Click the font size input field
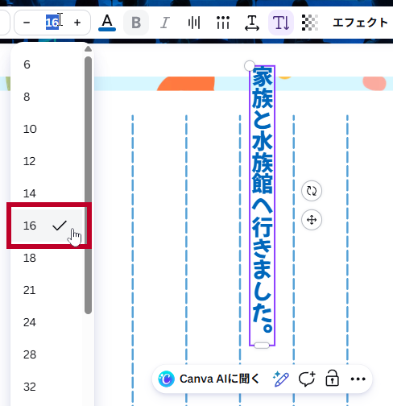This screenshot has width=393, height=406. pyautogui.click(x=52, y=23)
